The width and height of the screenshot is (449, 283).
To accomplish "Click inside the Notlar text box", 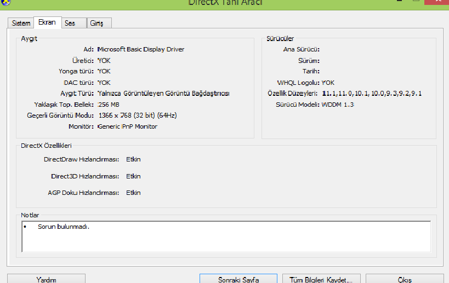I will [x=226, y=236].
